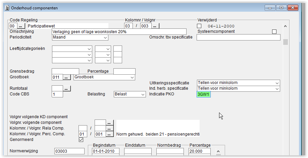Open the second Leeftijdcategorieën wide dropdown

click(x=72, y=55)
